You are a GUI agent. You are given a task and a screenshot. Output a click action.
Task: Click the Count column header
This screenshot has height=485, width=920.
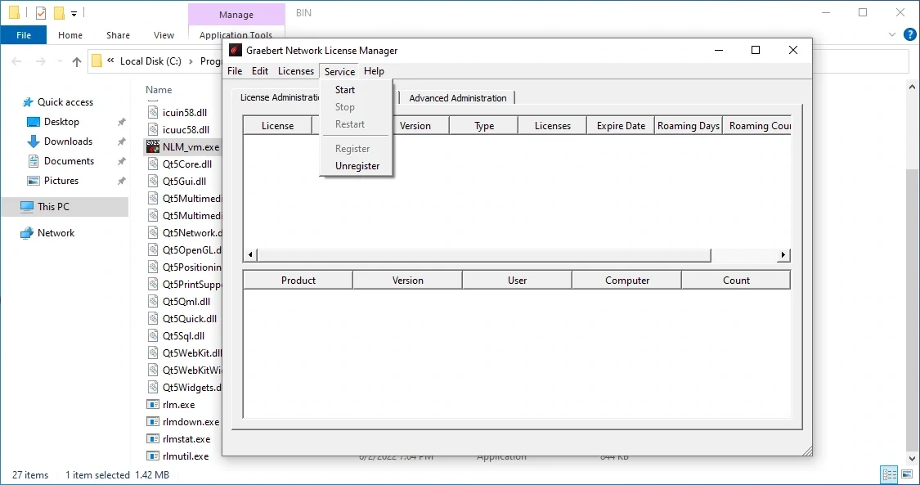(x=736, y=281)
